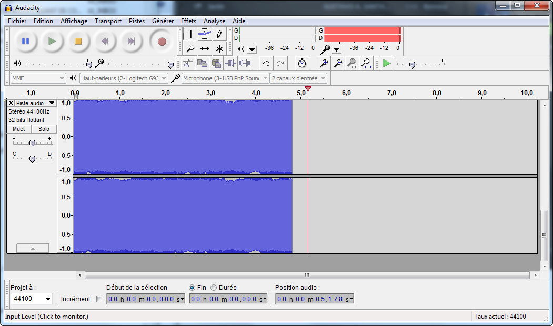Open the Effets menu
The width and height of the screenshot is (553, 326).
(189, 21)
